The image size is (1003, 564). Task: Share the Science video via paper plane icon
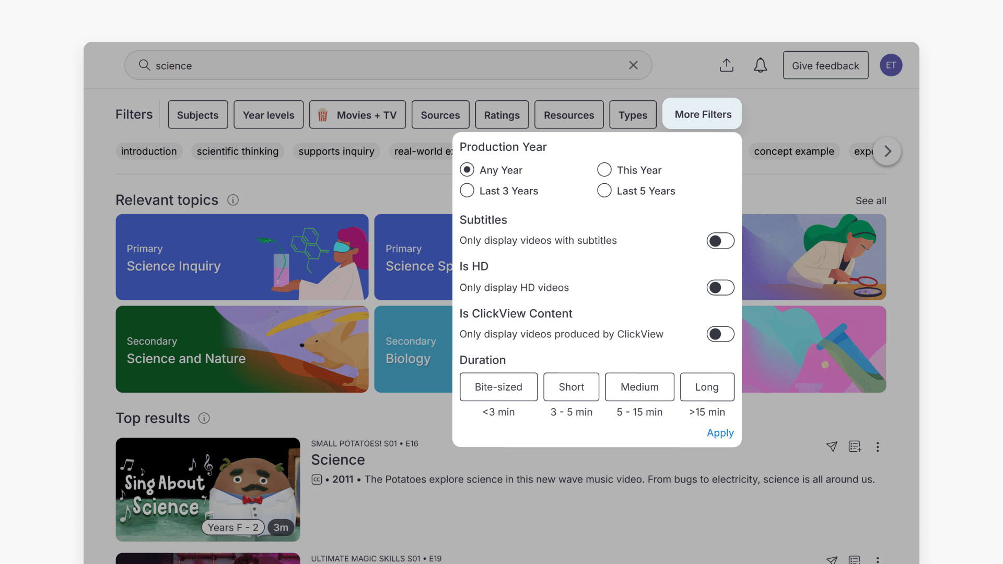832,447
